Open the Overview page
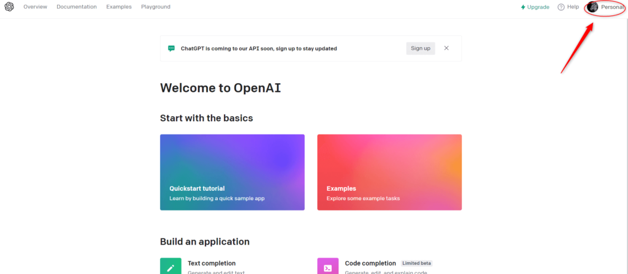This screenshot has height=274, width=628. (x=35, y=7)
